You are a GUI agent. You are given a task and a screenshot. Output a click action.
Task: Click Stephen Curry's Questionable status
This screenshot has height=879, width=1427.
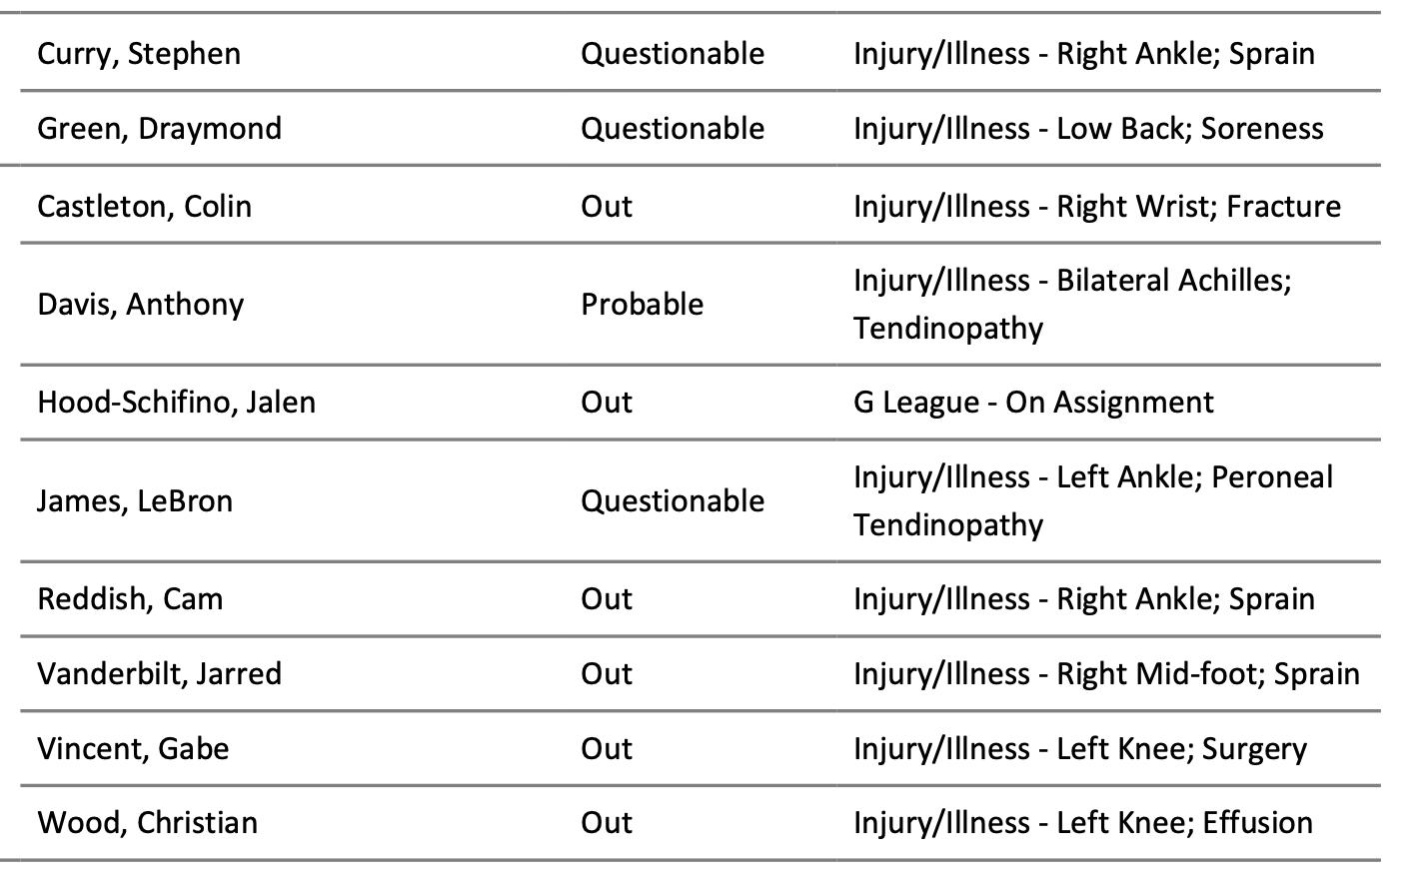673,54
